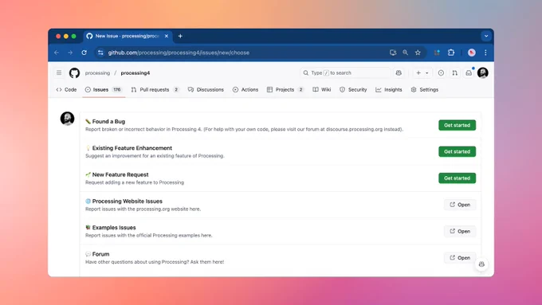Switch to the Settings tab
542x305 pixels.
pyautogui.click(x=425, y=89)
